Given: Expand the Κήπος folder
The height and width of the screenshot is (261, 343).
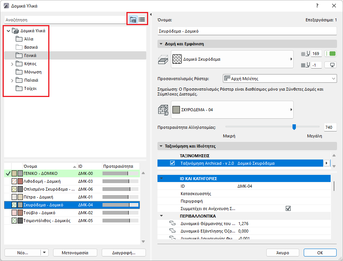Looking at the screenshot, I should (12, 64).
